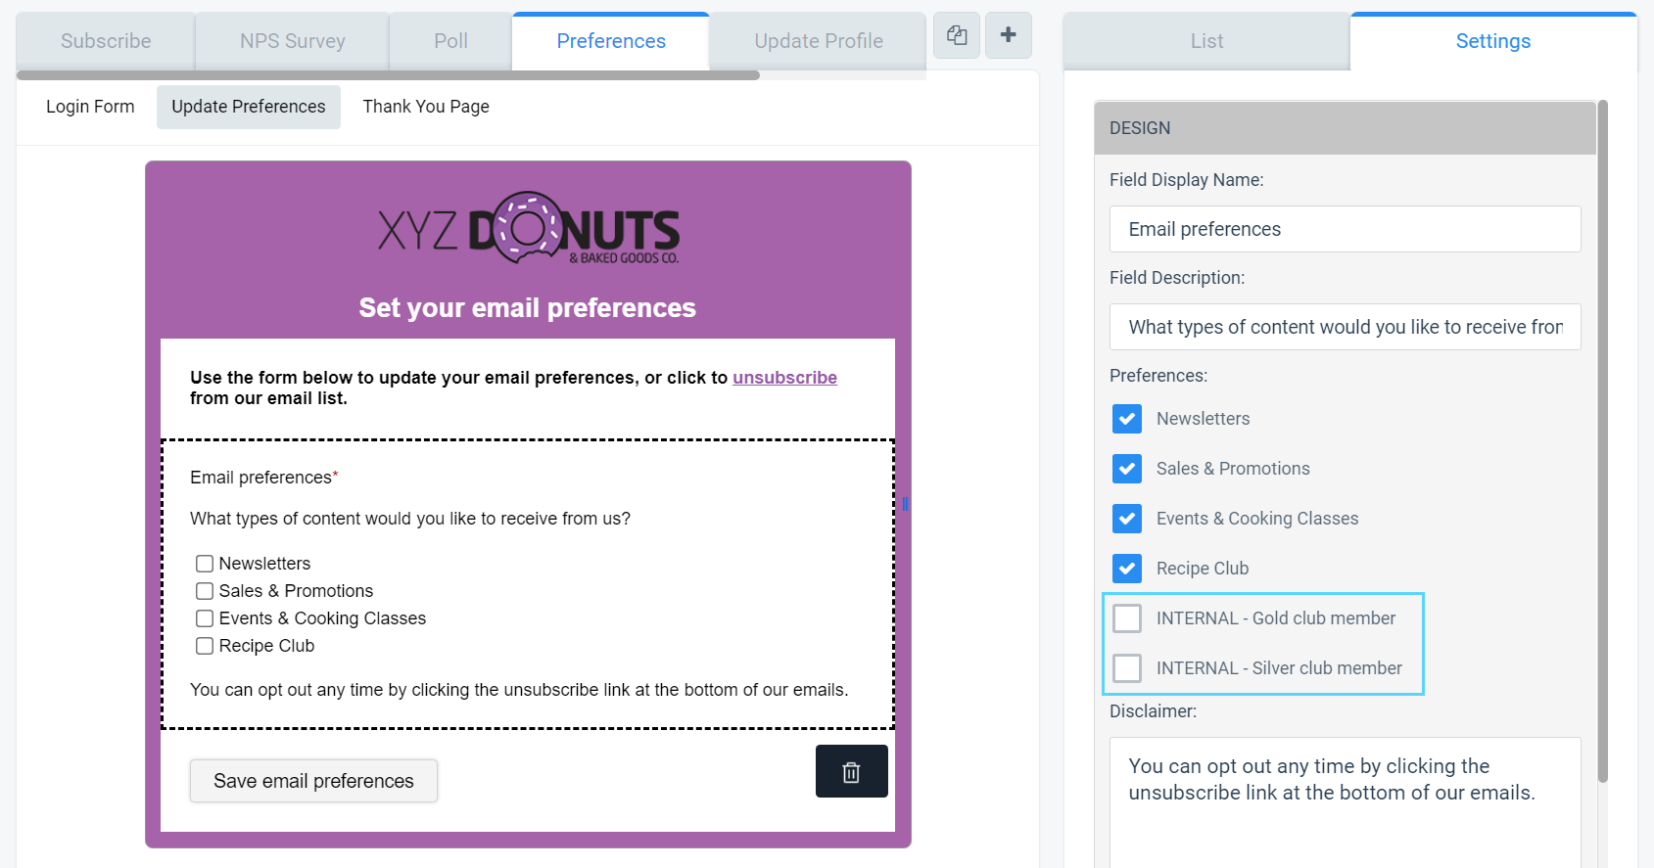Click the duplicate form copy icon
Image resolution: width=1654 pixels, height=868 pixels.
(x=957, y=35)
